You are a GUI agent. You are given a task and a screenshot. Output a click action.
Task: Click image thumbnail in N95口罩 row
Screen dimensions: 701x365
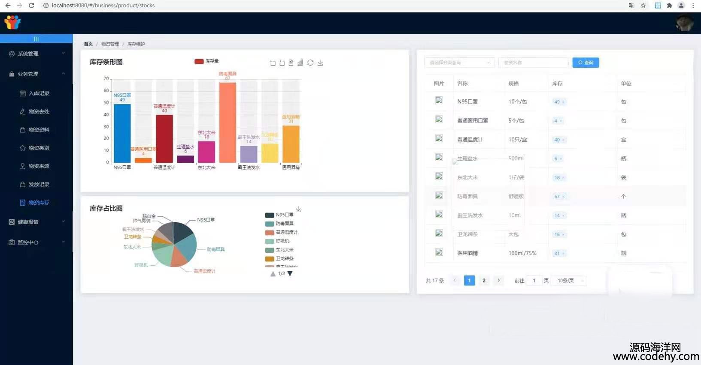tap(439, 100)
